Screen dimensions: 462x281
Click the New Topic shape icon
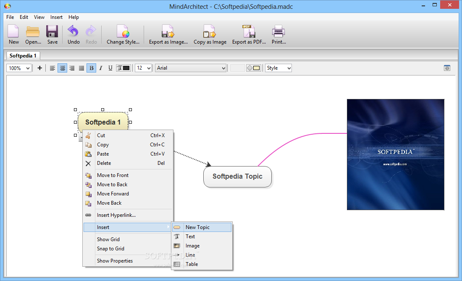pos(177,227)
